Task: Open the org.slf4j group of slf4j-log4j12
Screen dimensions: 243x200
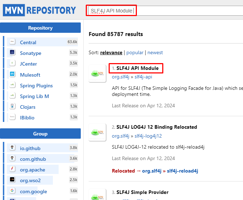Action: (x=120, y=136)
